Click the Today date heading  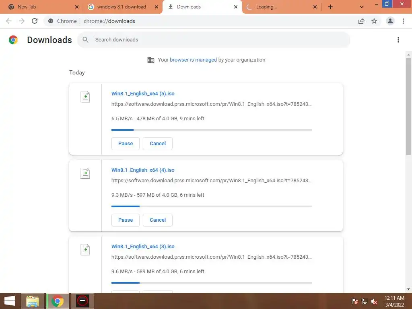[77, 72]
